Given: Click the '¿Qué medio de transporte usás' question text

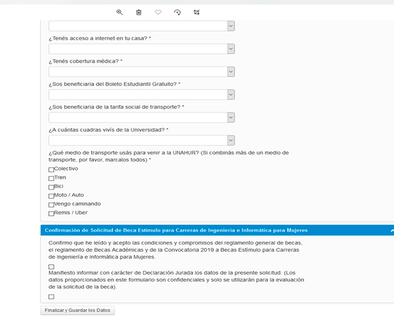Looking at the screenshot, I should [x=168, y=156].
